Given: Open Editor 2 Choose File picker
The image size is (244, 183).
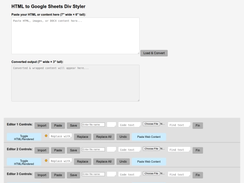Looking at the screenshot, I should point(151,149).
